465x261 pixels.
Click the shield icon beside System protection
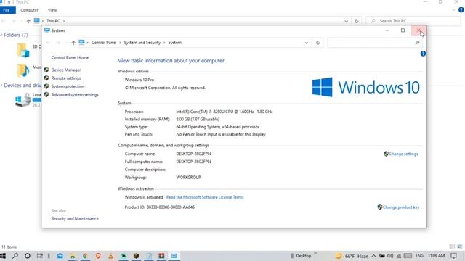(46, 86)
